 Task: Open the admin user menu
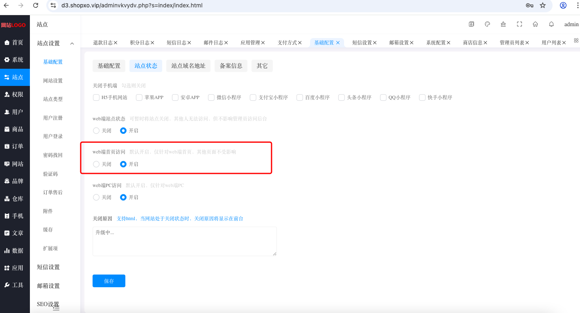(571, 25)
